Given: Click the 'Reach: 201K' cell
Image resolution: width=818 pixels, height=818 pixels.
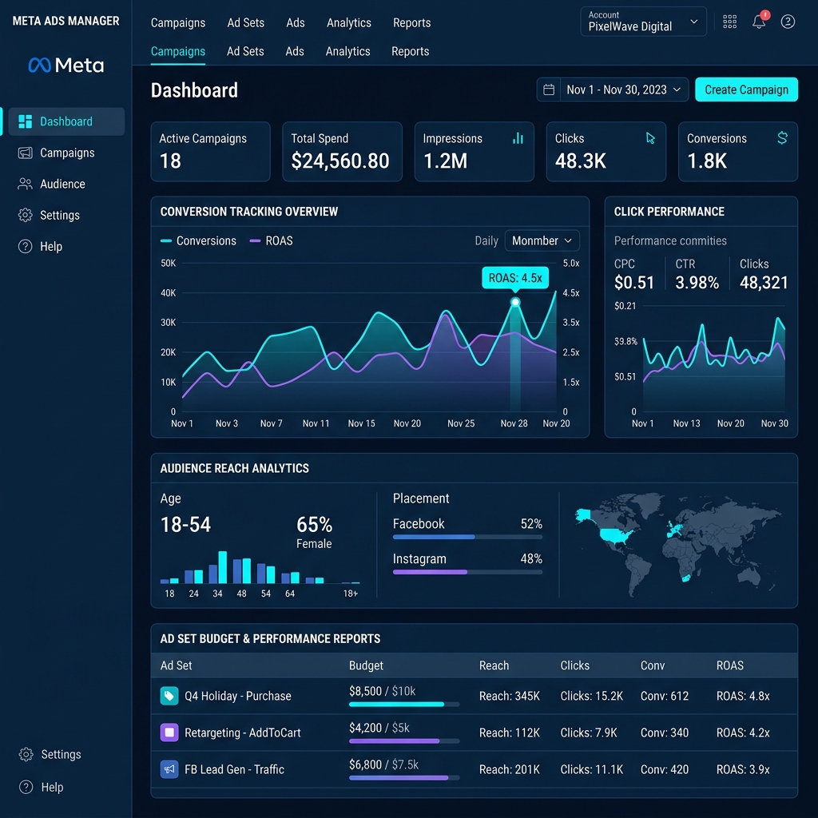Looking at the screenshot, I should (x=509, y=769).
